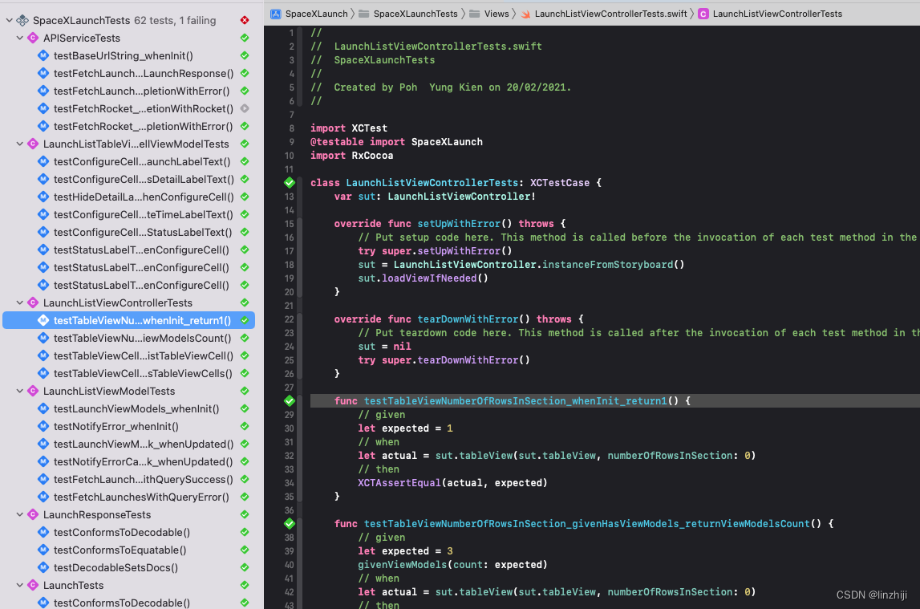Click the red failure indicator beside SpaceXLaunchTests

[x=245, y=19]
